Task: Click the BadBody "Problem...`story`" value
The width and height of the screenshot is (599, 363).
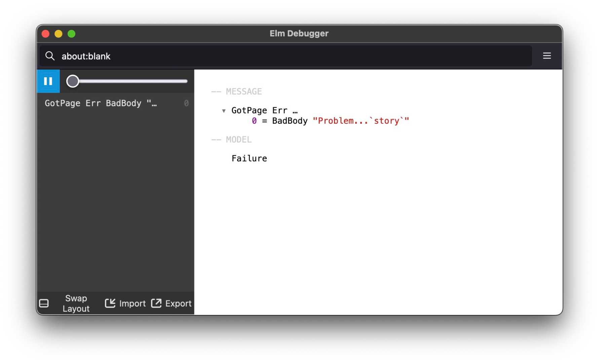Action: click(x=340, y=121)
